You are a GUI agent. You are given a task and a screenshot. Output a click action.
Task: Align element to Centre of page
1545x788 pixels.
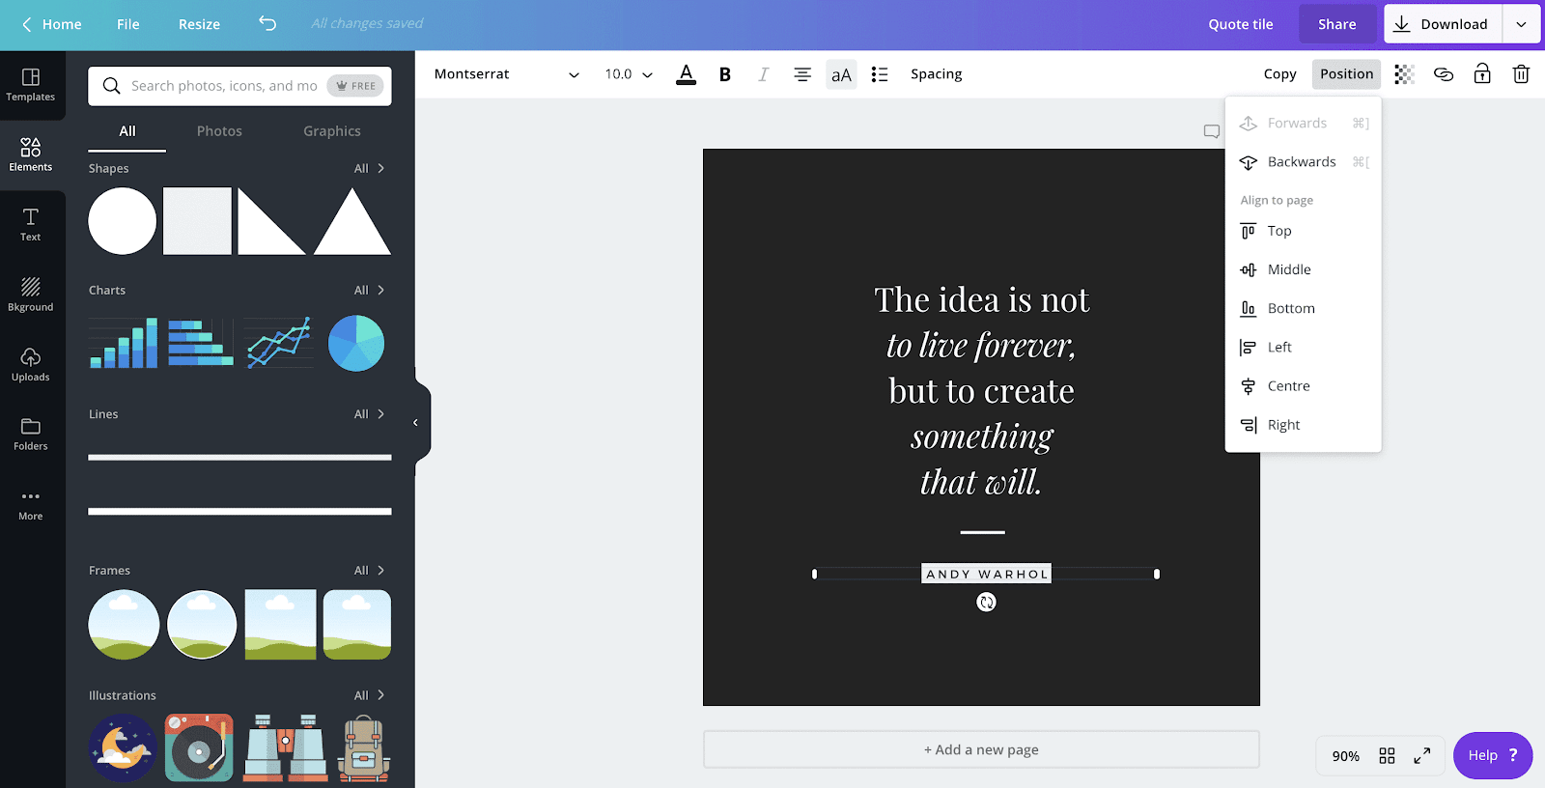(x=1304, y=386)
